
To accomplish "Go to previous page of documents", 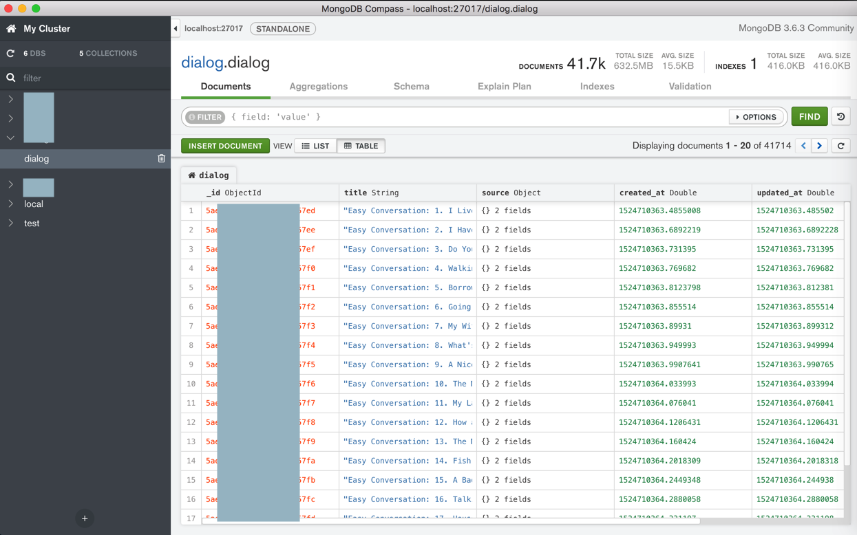I will click(803, 146).
